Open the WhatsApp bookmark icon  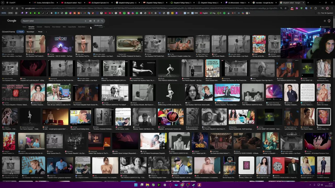pyautogui.click(x=66, y=13)
